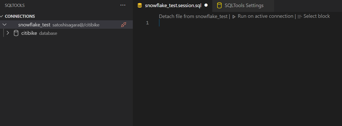Open the SQLTools more actions ellipsis menu

tap(123, 5)
